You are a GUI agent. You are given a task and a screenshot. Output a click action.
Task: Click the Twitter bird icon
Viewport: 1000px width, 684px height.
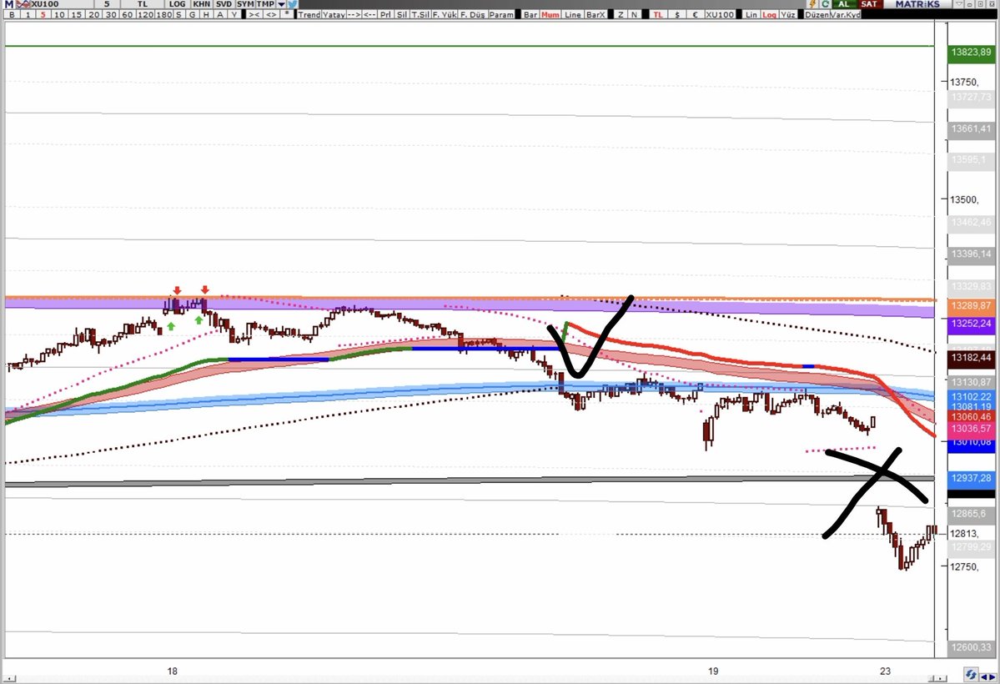coord(293,4)
